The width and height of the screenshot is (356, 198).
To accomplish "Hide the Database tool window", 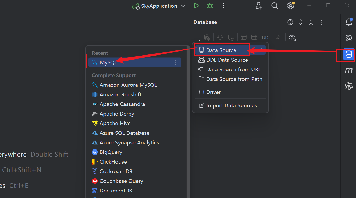I will point(332,22).
